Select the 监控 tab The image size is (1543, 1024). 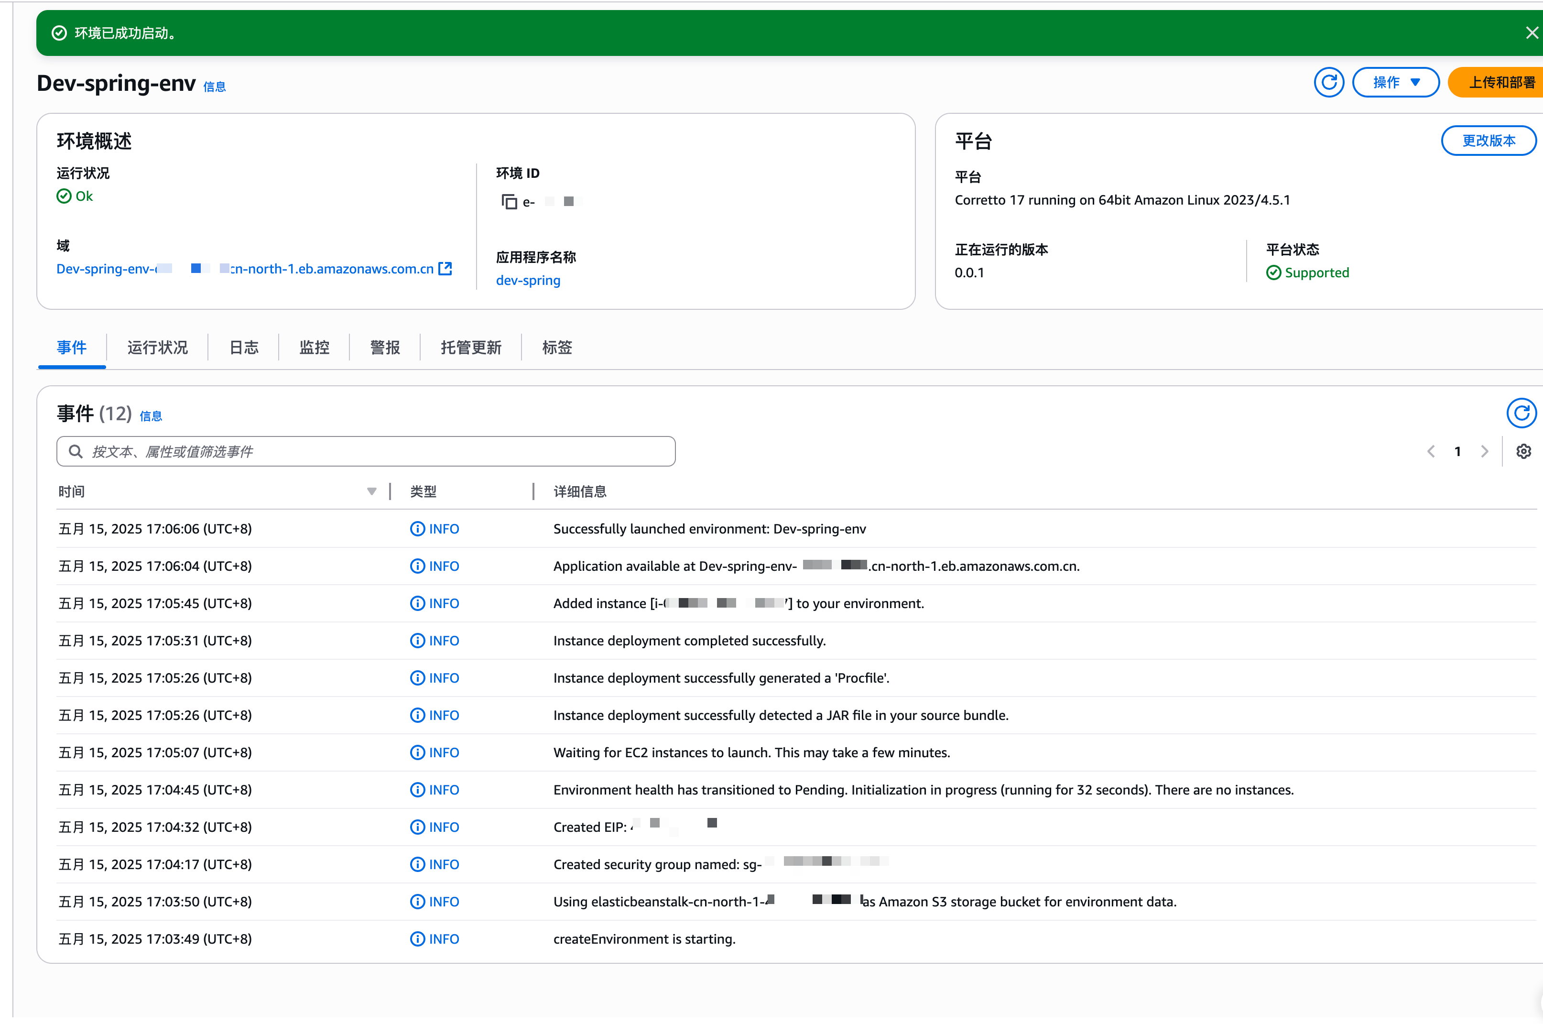[314, 348]
